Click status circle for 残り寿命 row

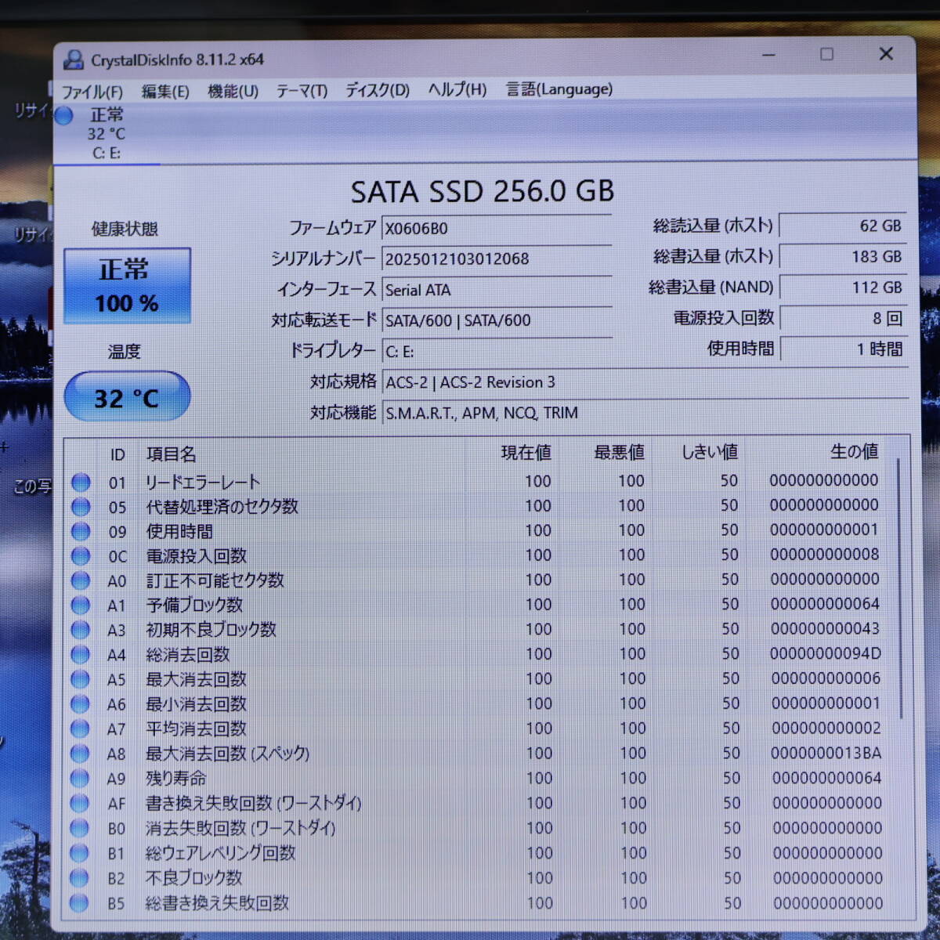(80, 779)
